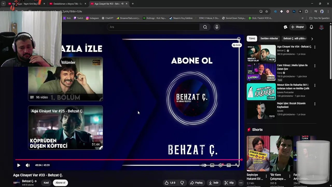
Task: Download the video via İndir button
Action: [214, 183]
